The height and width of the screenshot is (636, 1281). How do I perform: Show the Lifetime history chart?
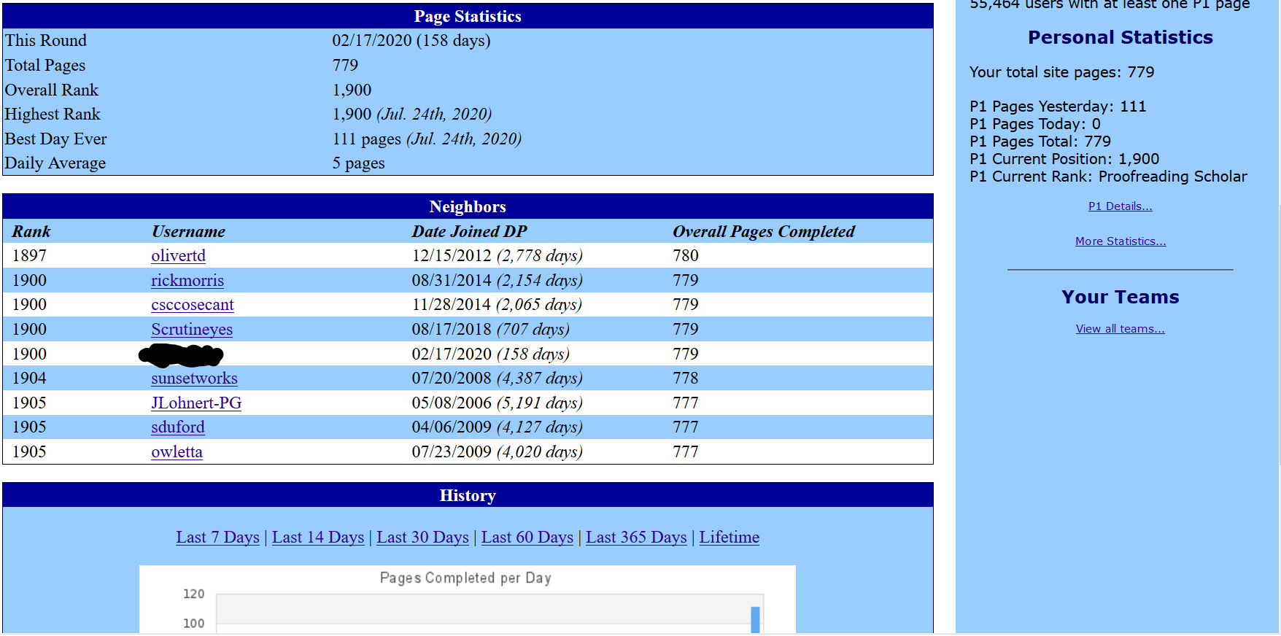pyautogui.click(x=729, y=538)
